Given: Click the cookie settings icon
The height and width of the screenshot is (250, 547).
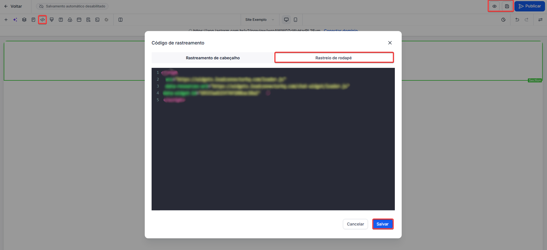Looking at the screenshot, I should [x=106, y=20].
